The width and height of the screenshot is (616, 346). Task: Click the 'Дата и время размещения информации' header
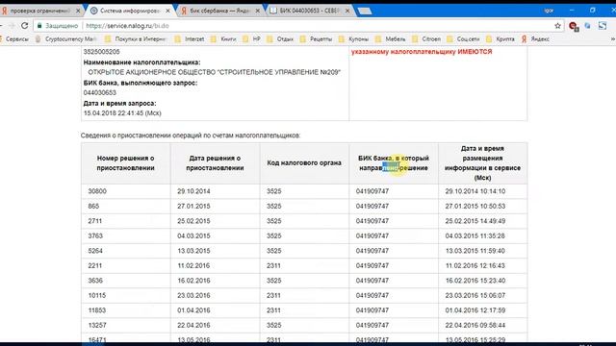(x=482, y=163)
